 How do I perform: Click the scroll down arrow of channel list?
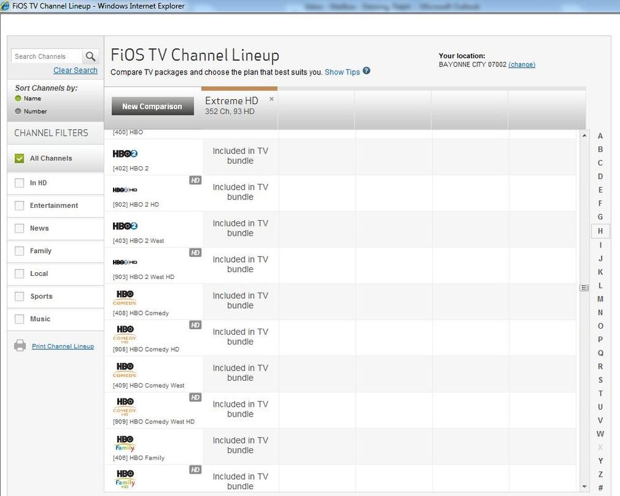[x=584, y=487]
